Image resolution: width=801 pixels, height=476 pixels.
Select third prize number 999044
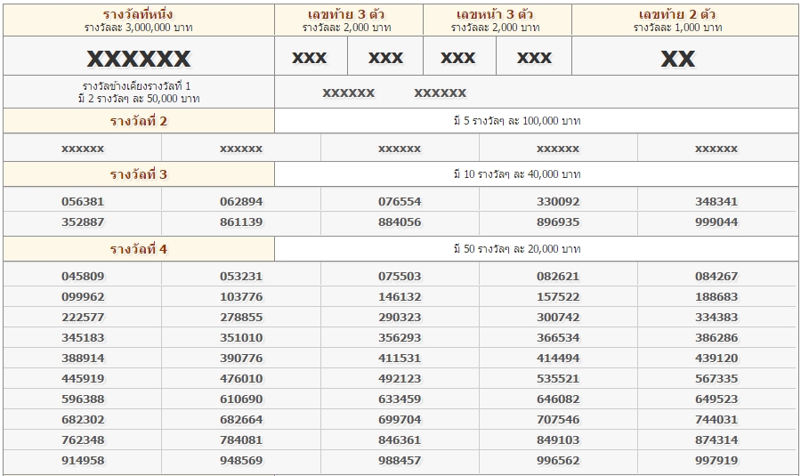click(x=716, y=222)
